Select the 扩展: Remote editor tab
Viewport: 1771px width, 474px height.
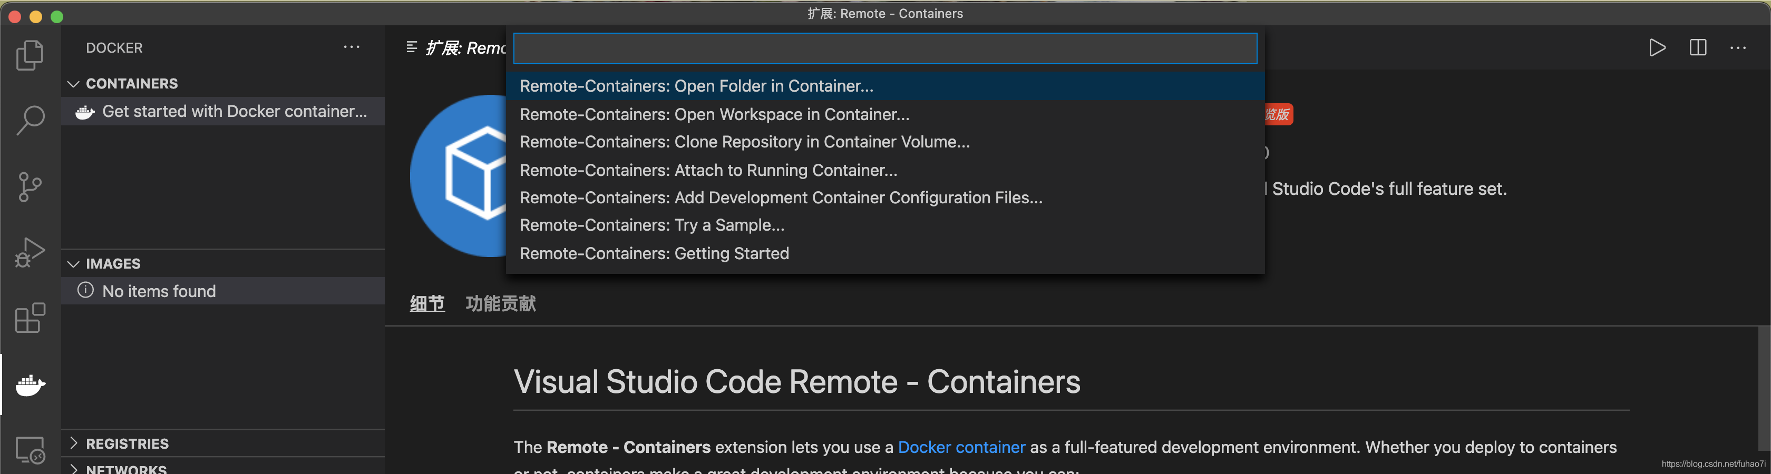[456, 47]
